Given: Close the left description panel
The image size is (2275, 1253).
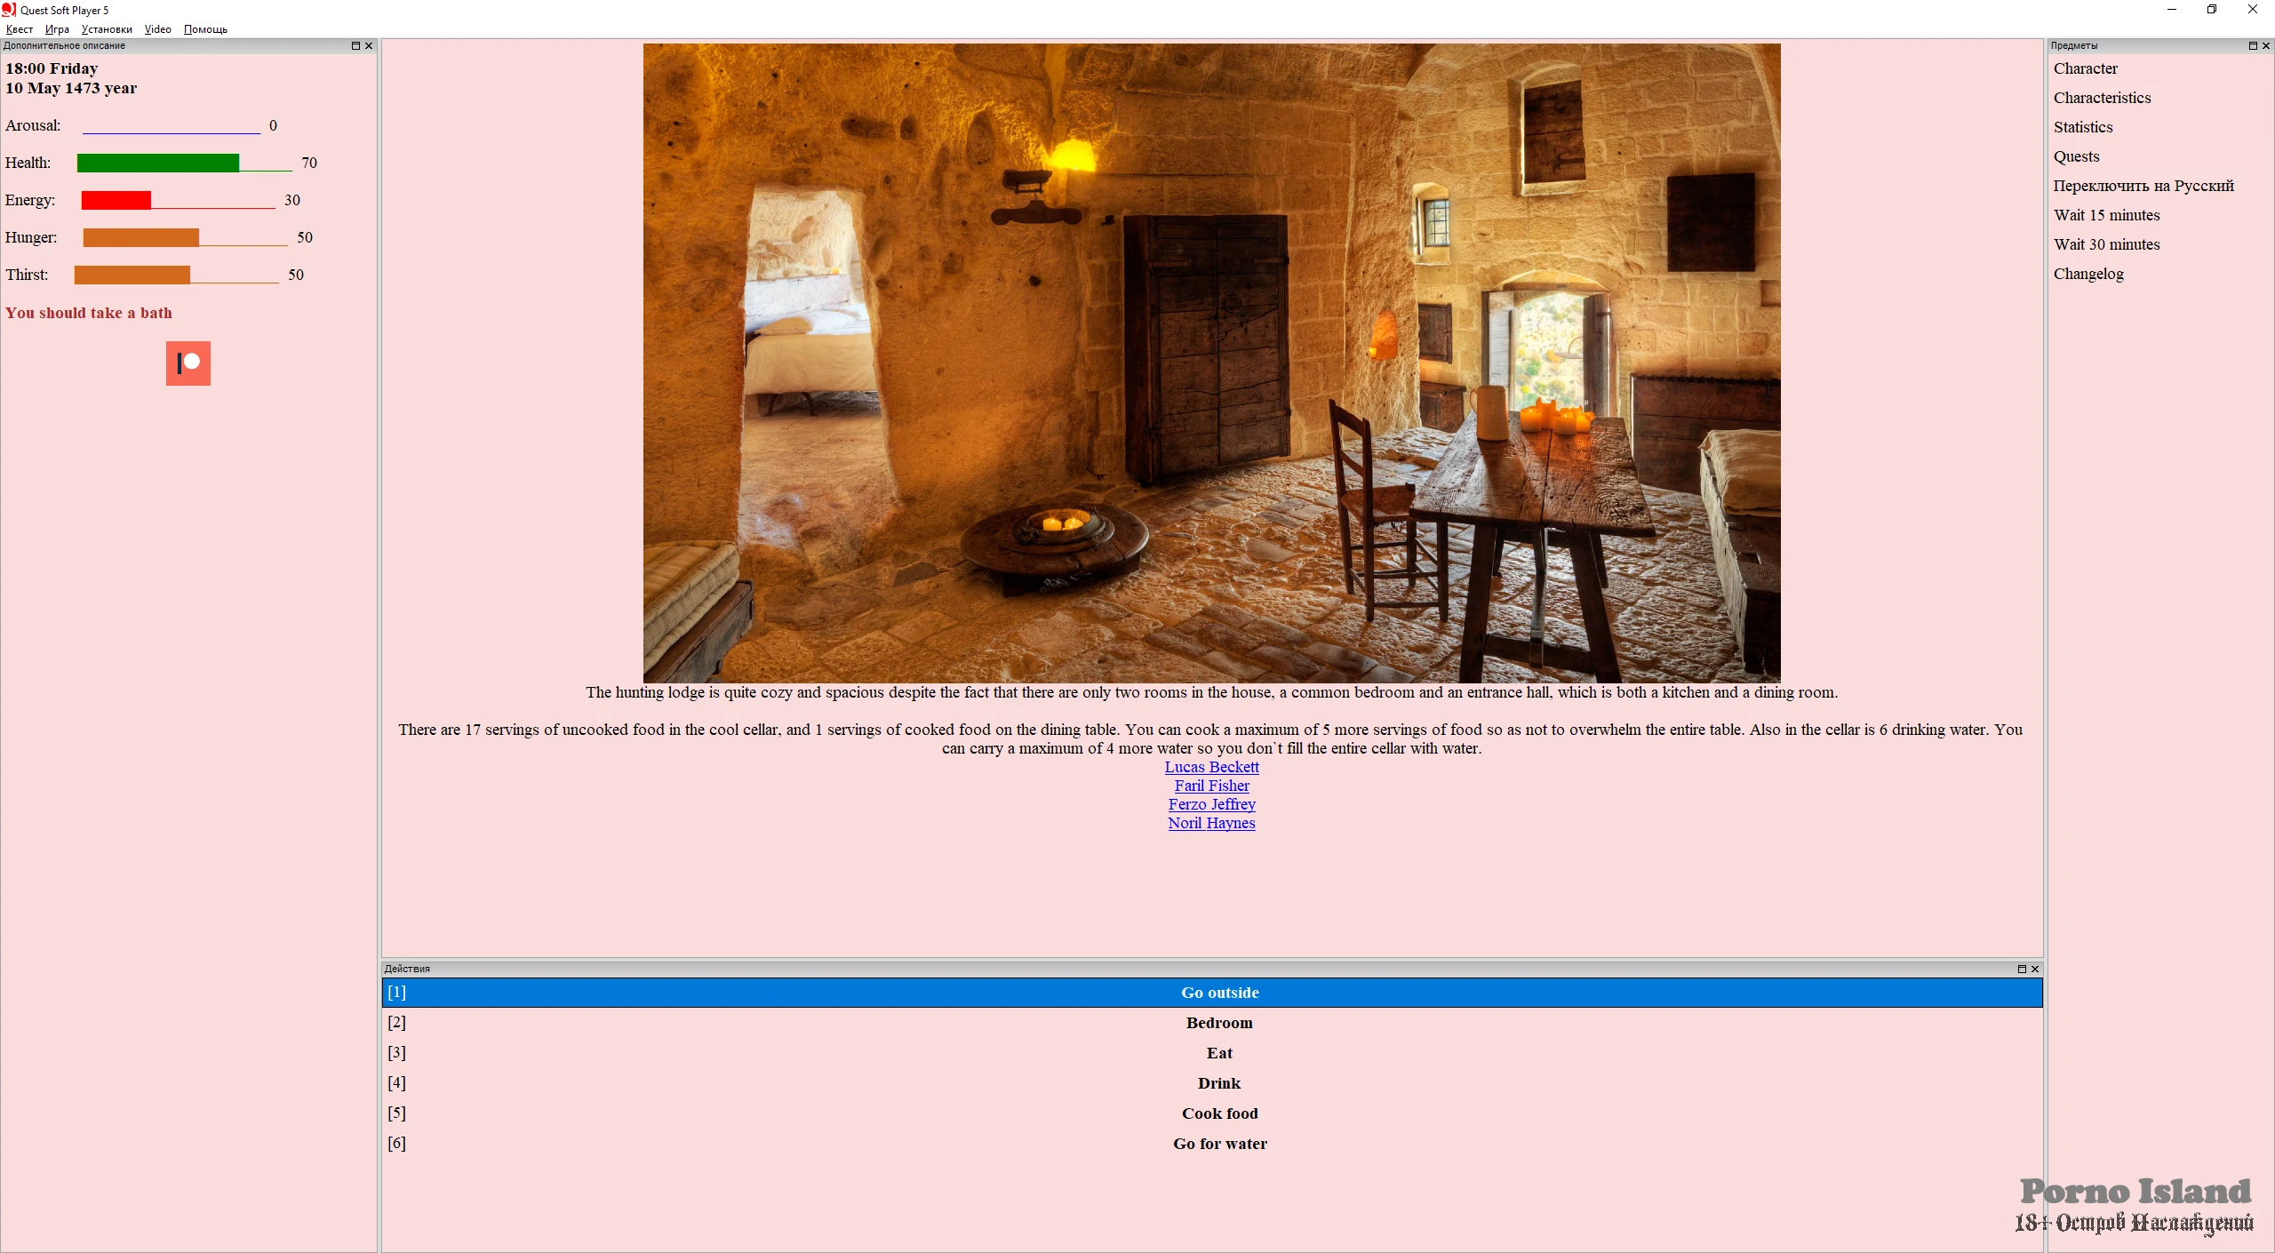Looking at the screenshot, I should pos(369,45).
